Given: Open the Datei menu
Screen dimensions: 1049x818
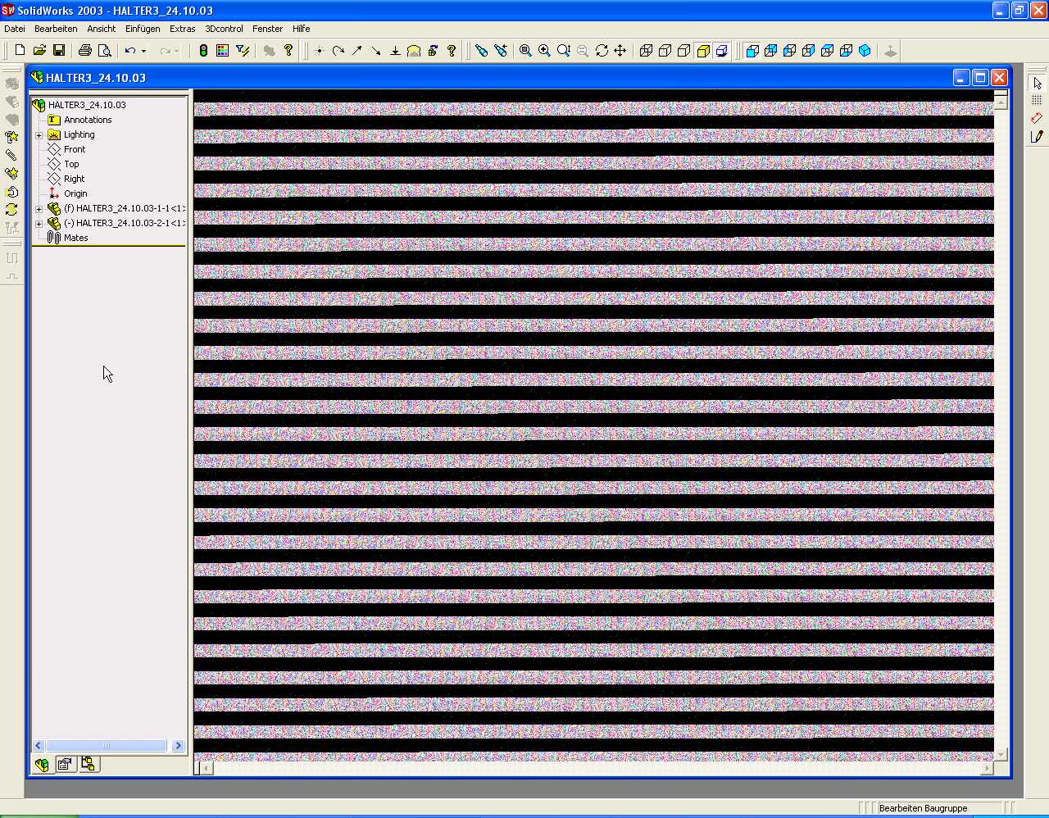Looking at the screenshot, I should point(15,29).
